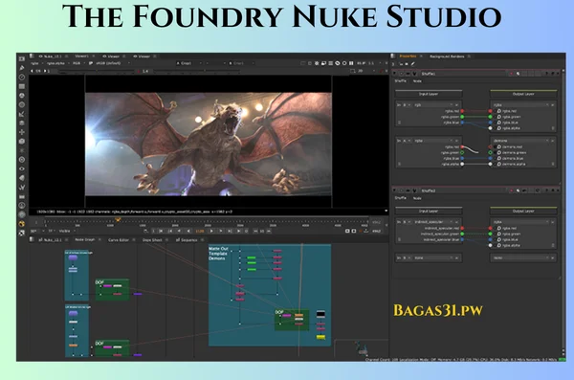
Task: Click the Input Layer header in Shuffle1
Action: 429,94
